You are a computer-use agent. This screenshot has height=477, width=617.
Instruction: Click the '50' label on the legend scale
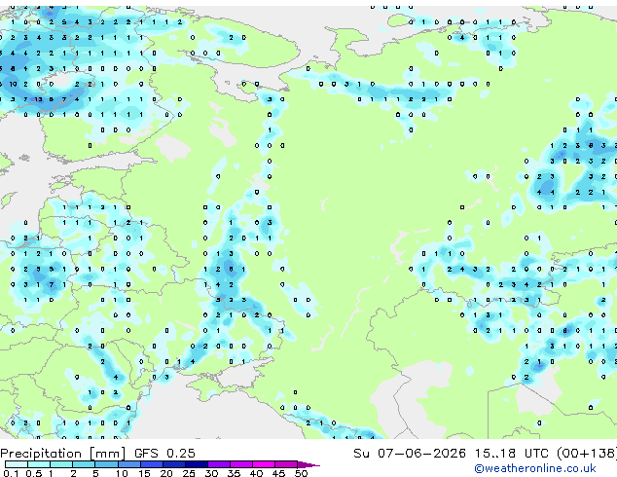coord(302,473)
